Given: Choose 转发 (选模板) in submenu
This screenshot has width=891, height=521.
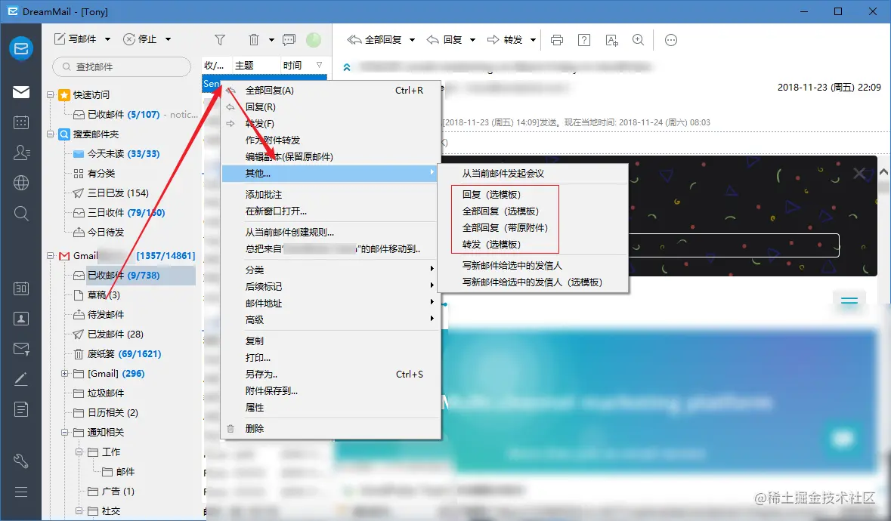Looking at the screenshot, I should coord(533,245).
